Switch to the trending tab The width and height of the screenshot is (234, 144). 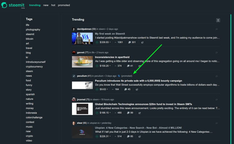(35, 5)
